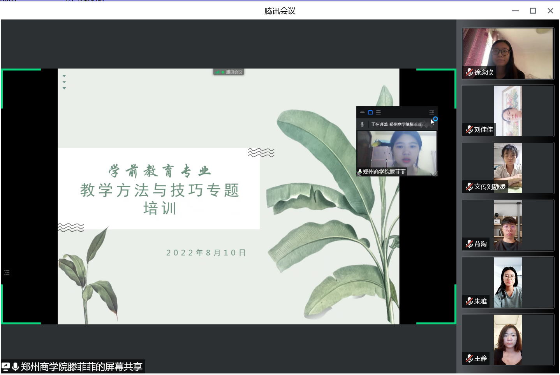Image resolution: width=560 pixels, height=375 pixels.
Task: Click the microphone icon in floating speaker bar
Action: pyautogui.click(x=362, y=124)
